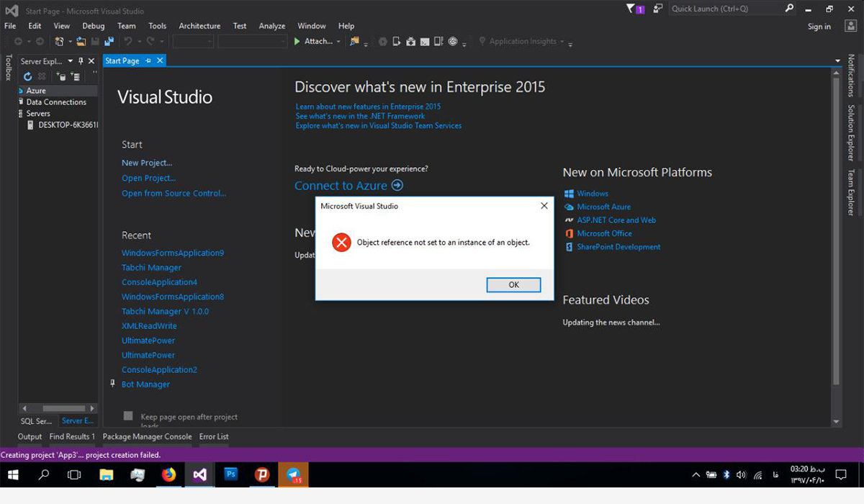Open the Package Manager Console tab
864x504 pixels.
147,436
